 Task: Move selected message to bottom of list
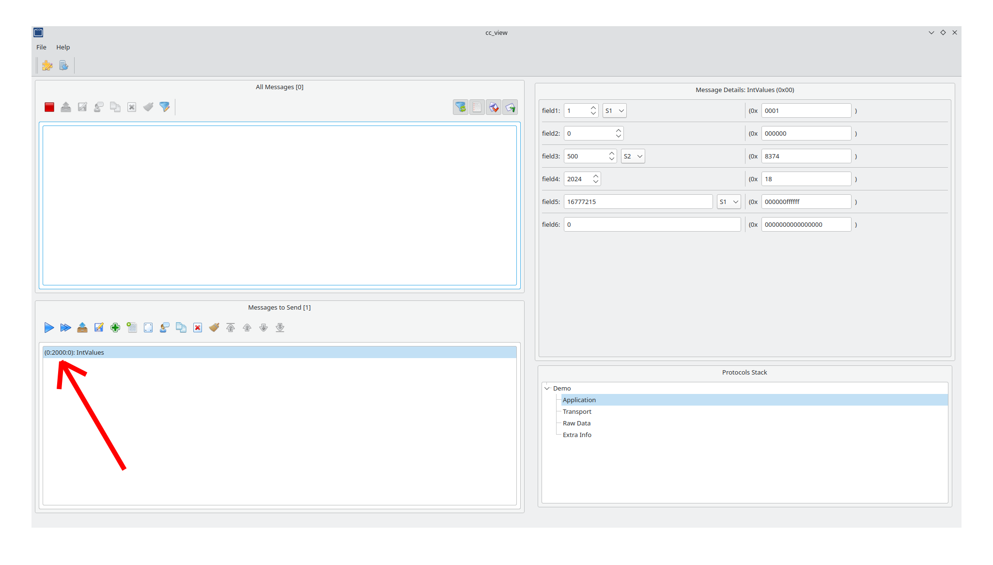pos(280,328)
